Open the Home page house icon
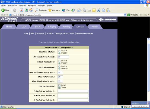 (x=31, y=10)
